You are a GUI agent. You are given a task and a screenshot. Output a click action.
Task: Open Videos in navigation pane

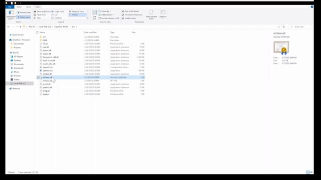pyautogui.click(x=15, y=79)
